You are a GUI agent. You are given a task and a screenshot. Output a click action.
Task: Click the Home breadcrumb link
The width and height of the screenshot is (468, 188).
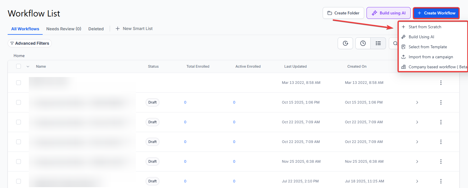click(x=19, y=56)
